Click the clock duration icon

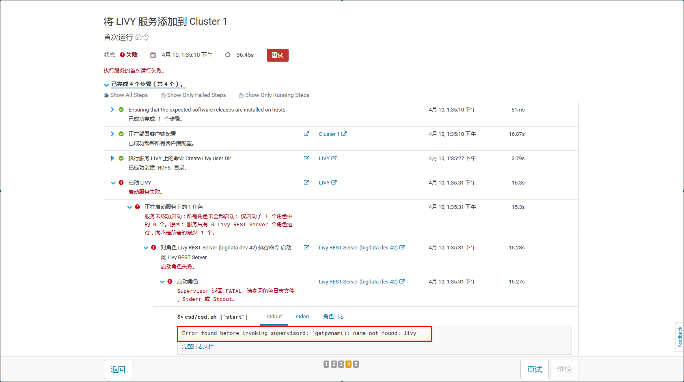point(228,55)
